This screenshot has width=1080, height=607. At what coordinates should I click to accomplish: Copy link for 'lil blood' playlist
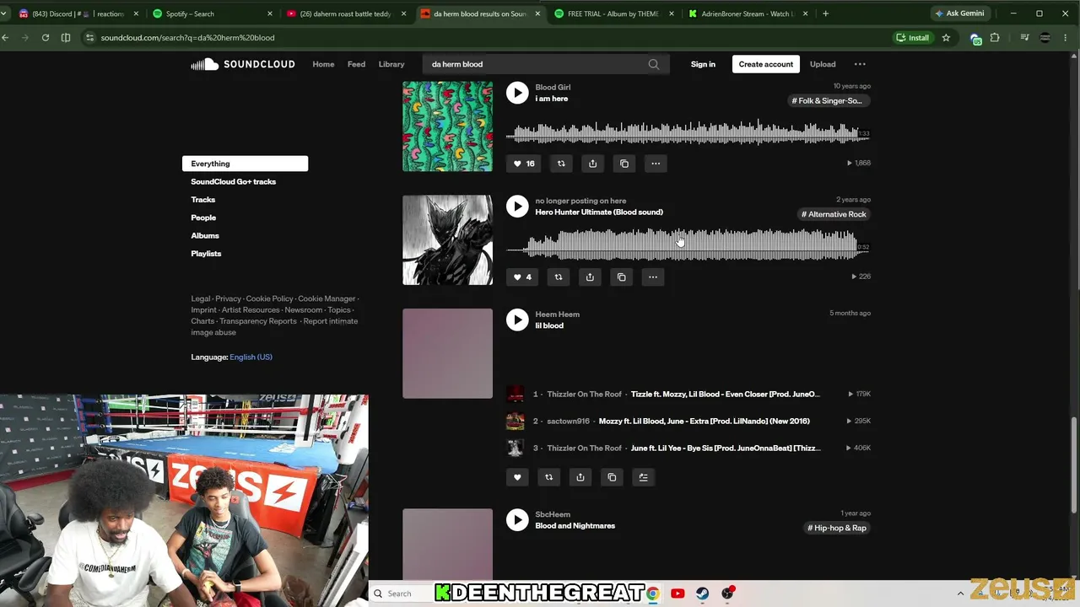click(x=612, y=477)
